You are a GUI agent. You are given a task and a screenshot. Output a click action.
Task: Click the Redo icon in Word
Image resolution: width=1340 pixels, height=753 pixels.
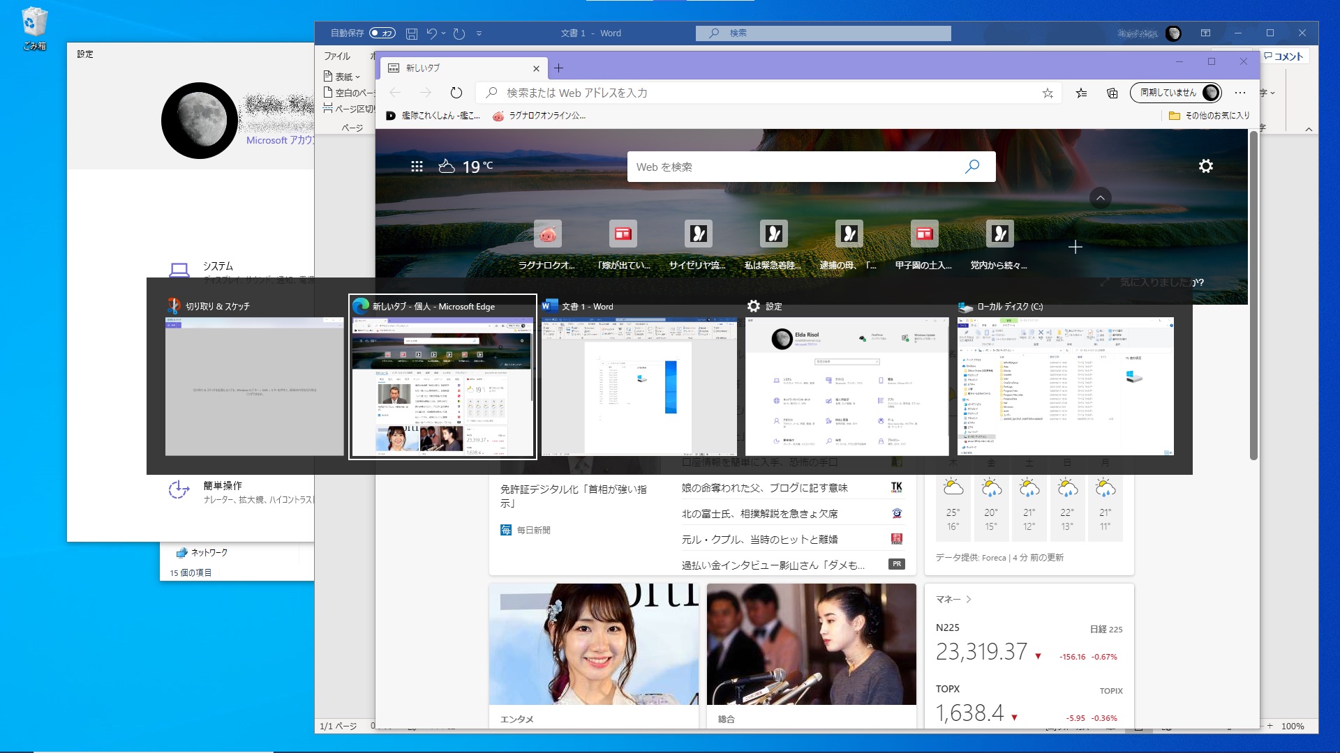coord(459,33)
